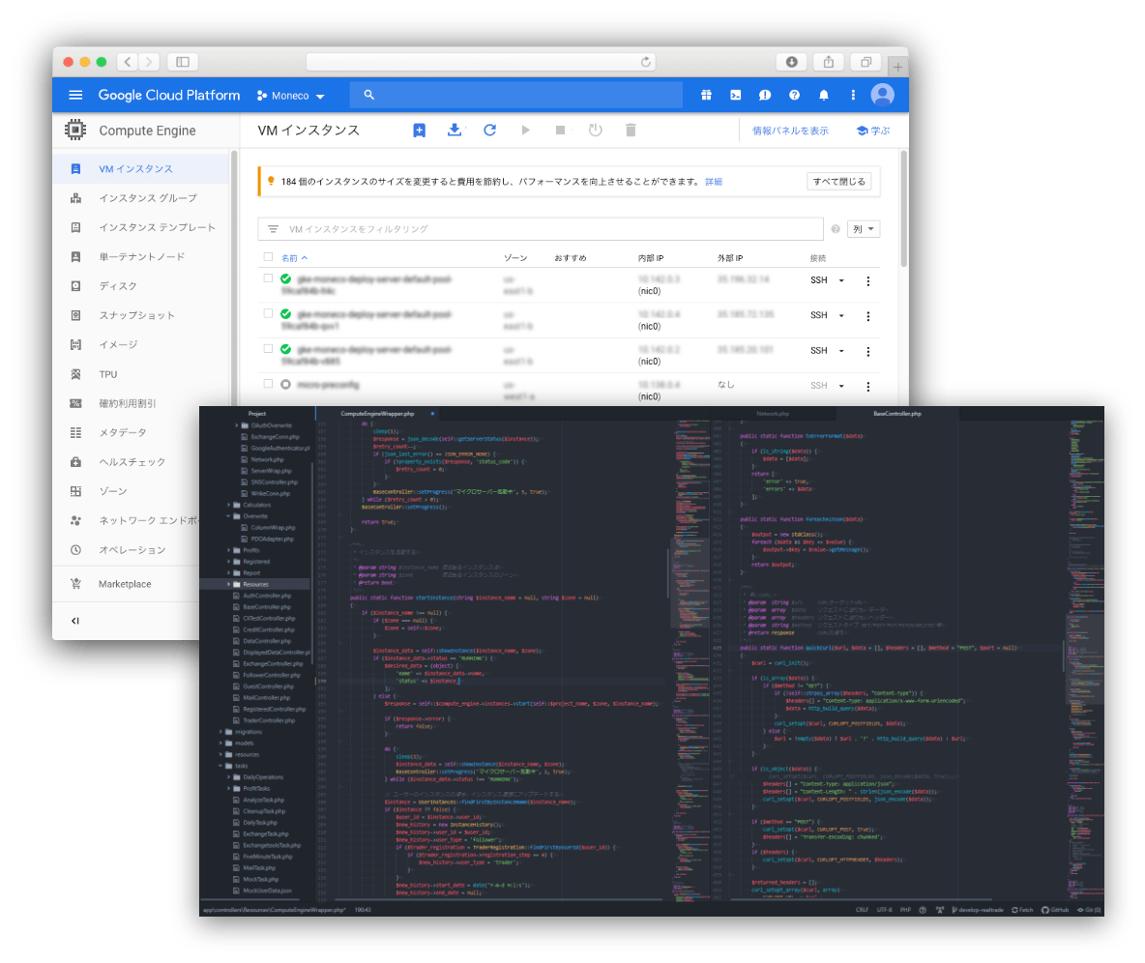Check the micro-preconfig instance checkbox
Viewport: 1145px width, 963px height.
pos(268,384)
